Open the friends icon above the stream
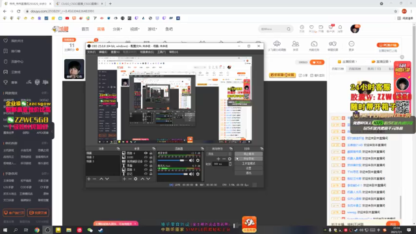The height and width of the screenshot is (234, 416). [x=295, y=44]
